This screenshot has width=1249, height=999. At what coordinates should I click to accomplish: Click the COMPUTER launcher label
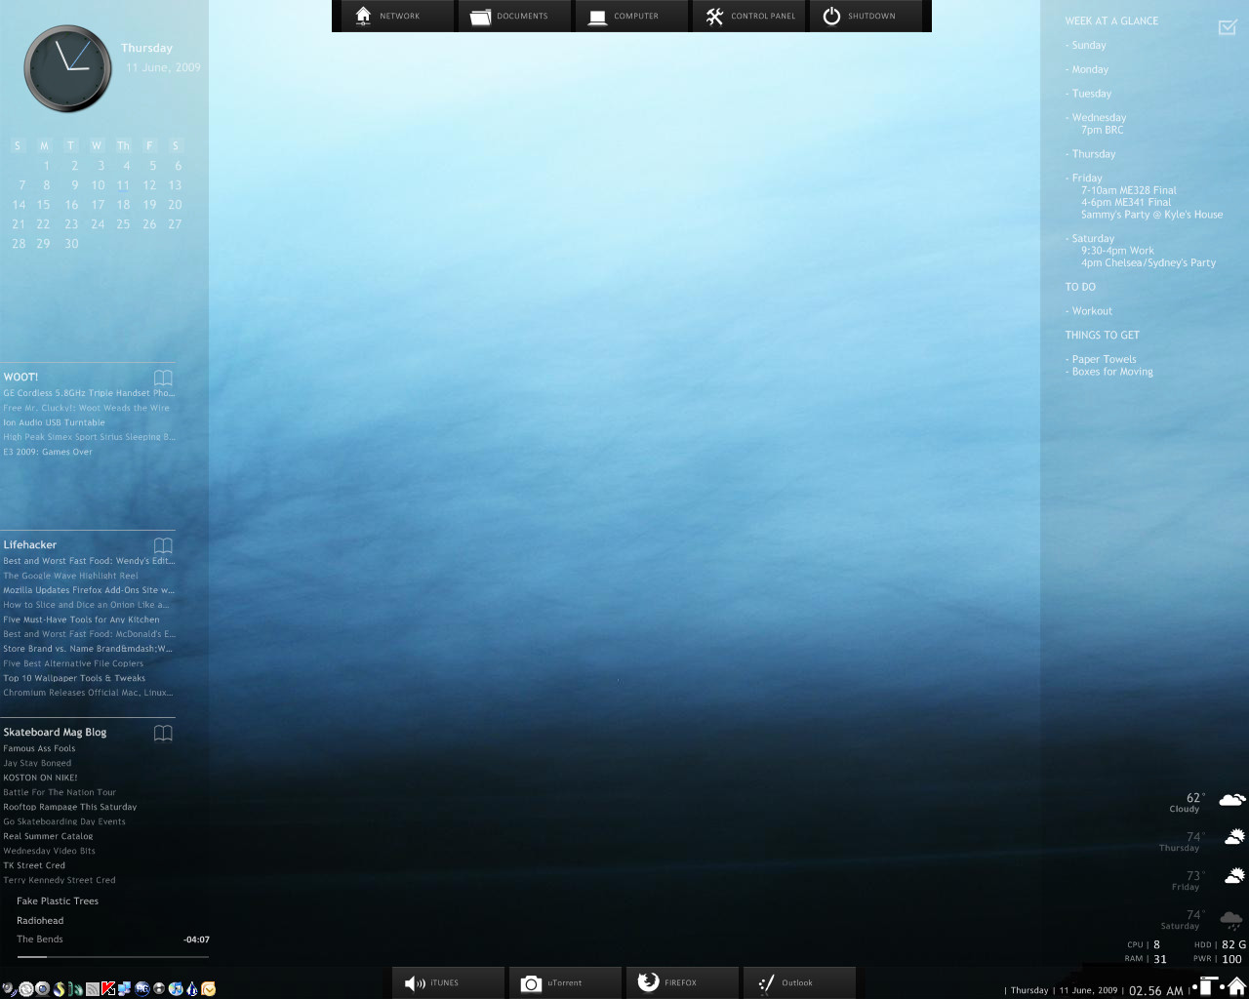[636, 17]
